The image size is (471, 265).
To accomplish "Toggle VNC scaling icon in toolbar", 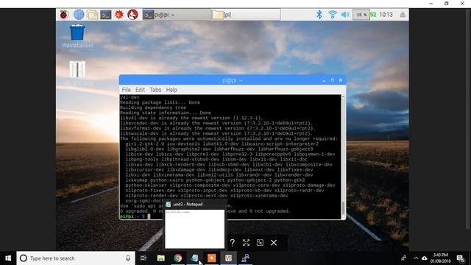I will point(260,242).
